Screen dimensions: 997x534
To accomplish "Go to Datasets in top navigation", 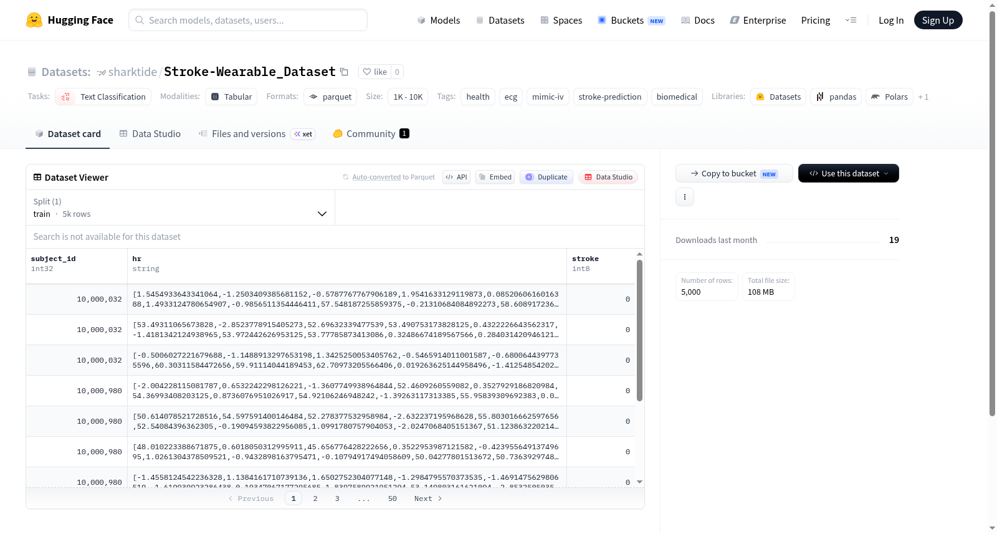I will [x=500, y=20].
